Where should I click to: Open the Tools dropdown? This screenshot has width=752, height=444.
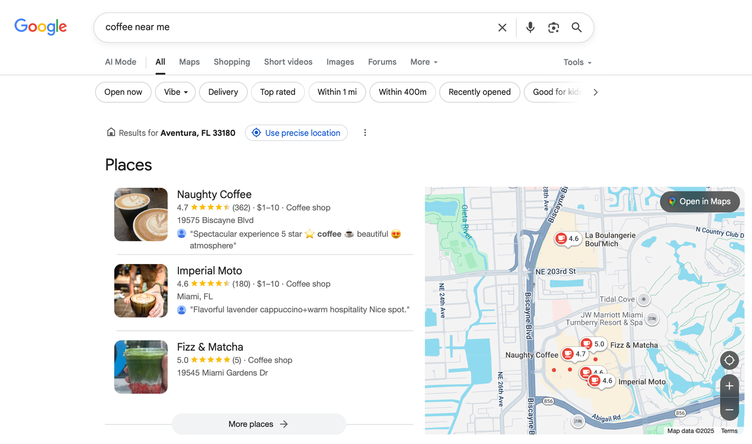(578, 62)
